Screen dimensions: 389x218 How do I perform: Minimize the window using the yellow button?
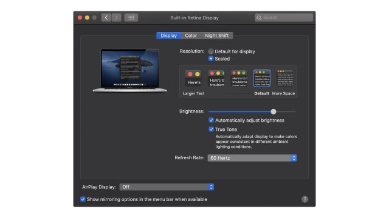(87, 18)
